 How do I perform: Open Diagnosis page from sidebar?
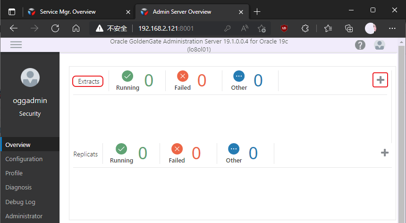(18, 188)
